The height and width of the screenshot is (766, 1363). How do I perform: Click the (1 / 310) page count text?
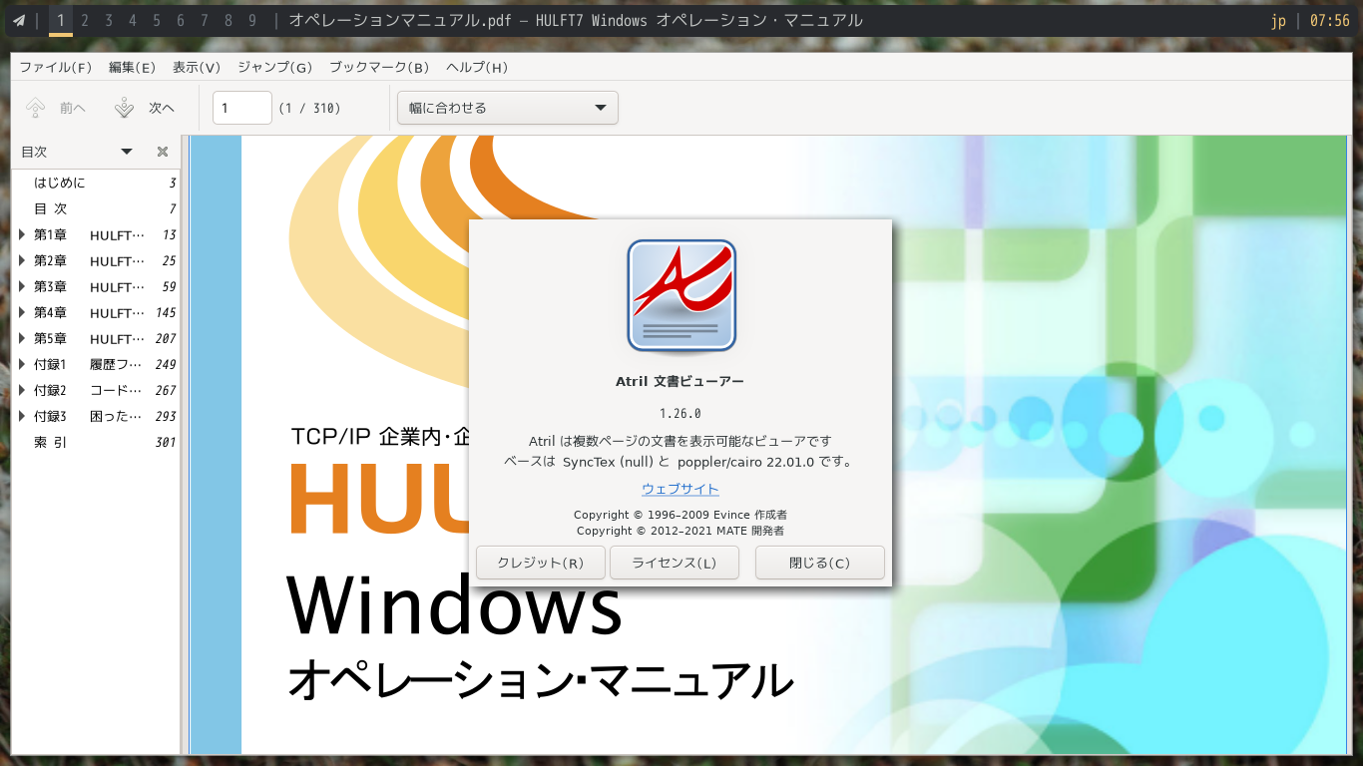click(x=309, y=108)
